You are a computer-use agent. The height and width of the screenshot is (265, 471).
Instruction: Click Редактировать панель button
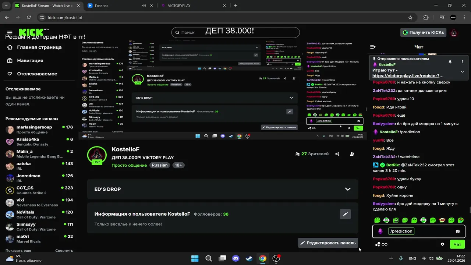tap(328, 243)
